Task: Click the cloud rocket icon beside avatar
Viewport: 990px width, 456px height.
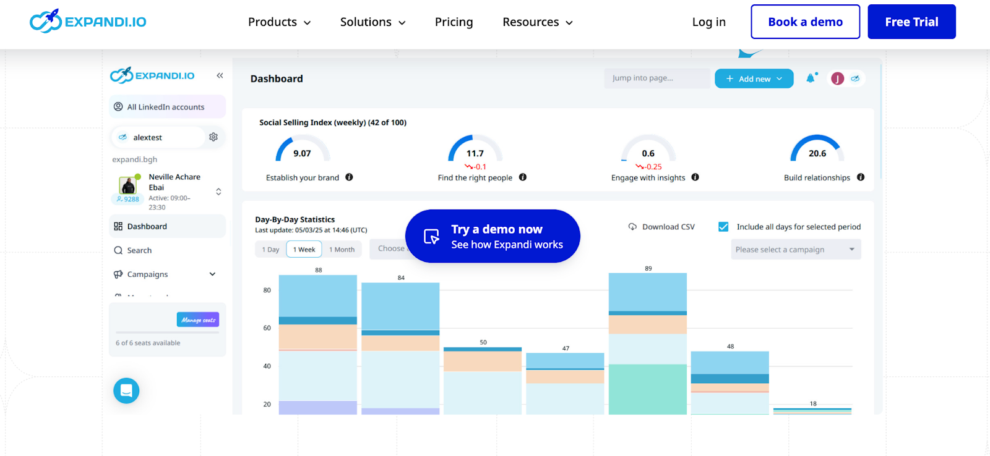Action: tap(855, 78)
